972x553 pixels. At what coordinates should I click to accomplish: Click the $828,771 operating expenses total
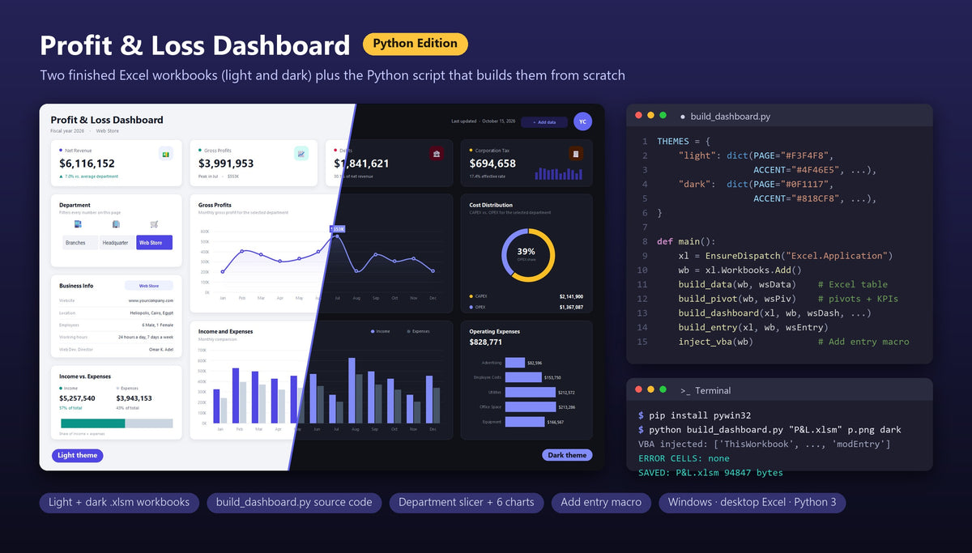pos(486,342)
